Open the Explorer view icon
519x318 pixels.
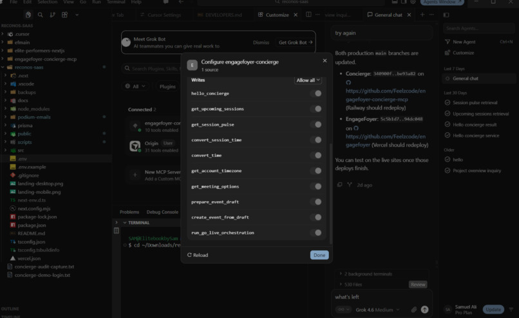pos(28,15)
